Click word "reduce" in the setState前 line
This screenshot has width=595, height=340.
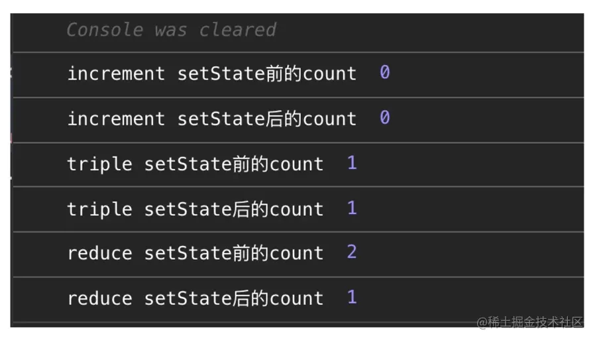tap(99, 253)
